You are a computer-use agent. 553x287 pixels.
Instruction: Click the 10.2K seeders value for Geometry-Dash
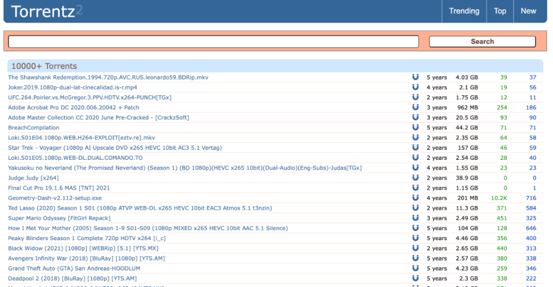click(x=499, y=198)
